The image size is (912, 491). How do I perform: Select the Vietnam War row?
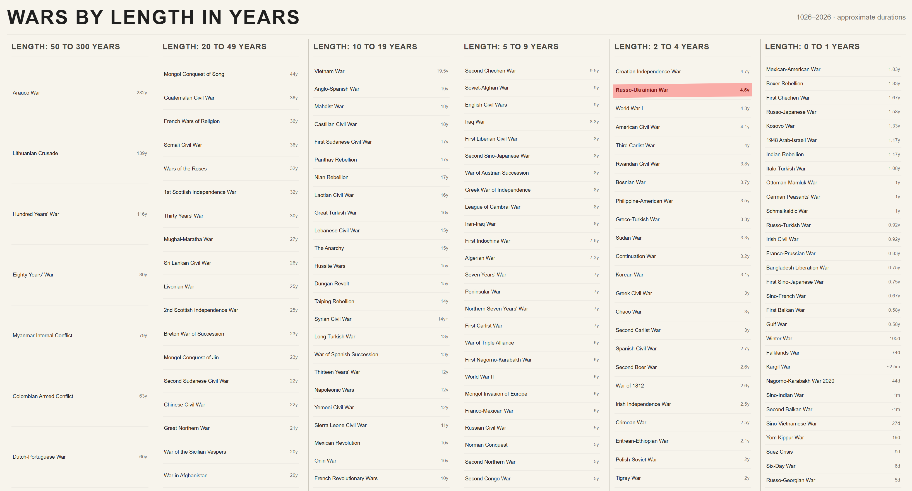pos(381,71)
